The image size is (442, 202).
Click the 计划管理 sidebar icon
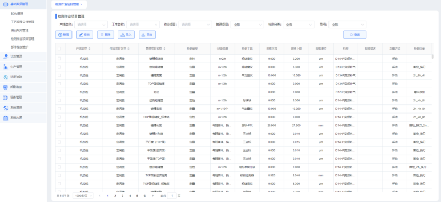point(5,56)
